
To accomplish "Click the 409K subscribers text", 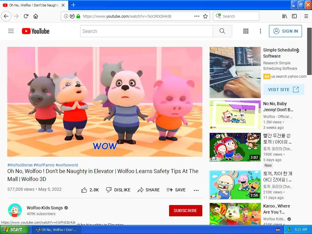I will (41, 214).
